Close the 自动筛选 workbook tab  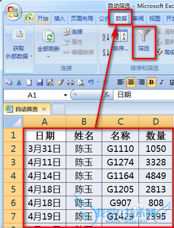(x=44, y=109)
